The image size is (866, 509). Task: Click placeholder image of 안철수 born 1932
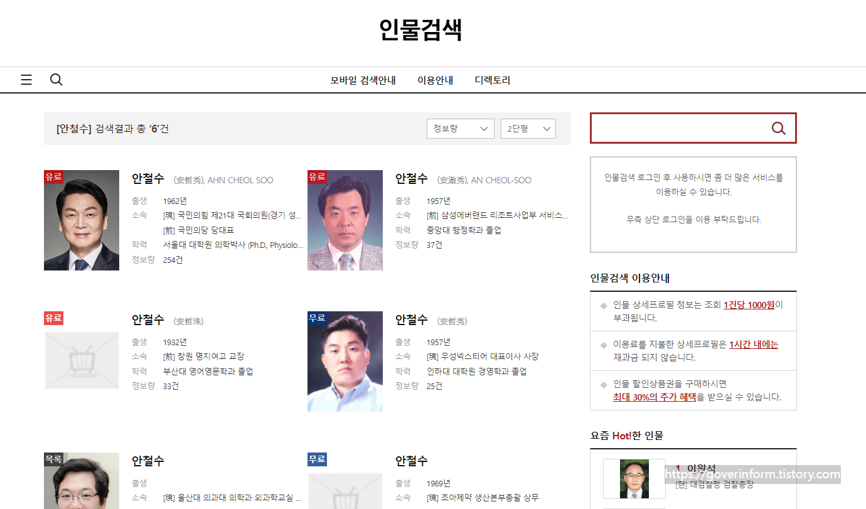point(82,361)
